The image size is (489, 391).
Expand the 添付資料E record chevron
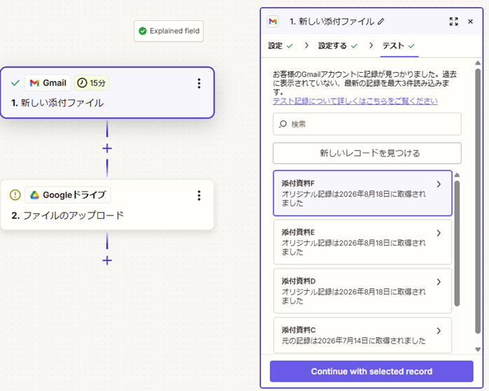439,233
